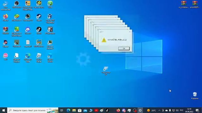Open the OBS Studio desktop shortcut
The width and height of the screenshot is (202, 113).
17,4
